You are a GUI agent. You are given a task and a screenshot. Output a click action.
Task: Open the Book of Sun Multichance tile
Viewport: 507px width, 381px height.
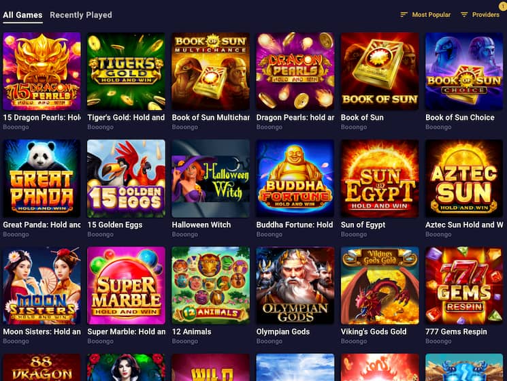[x=210, y=71]
